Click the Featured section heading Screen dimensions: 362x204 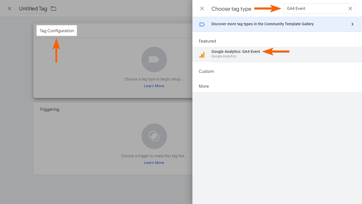tap(207, 41)
